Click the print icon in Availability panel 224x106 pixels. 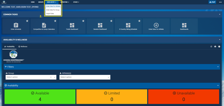pyautogui.click(x=215, y=47)
